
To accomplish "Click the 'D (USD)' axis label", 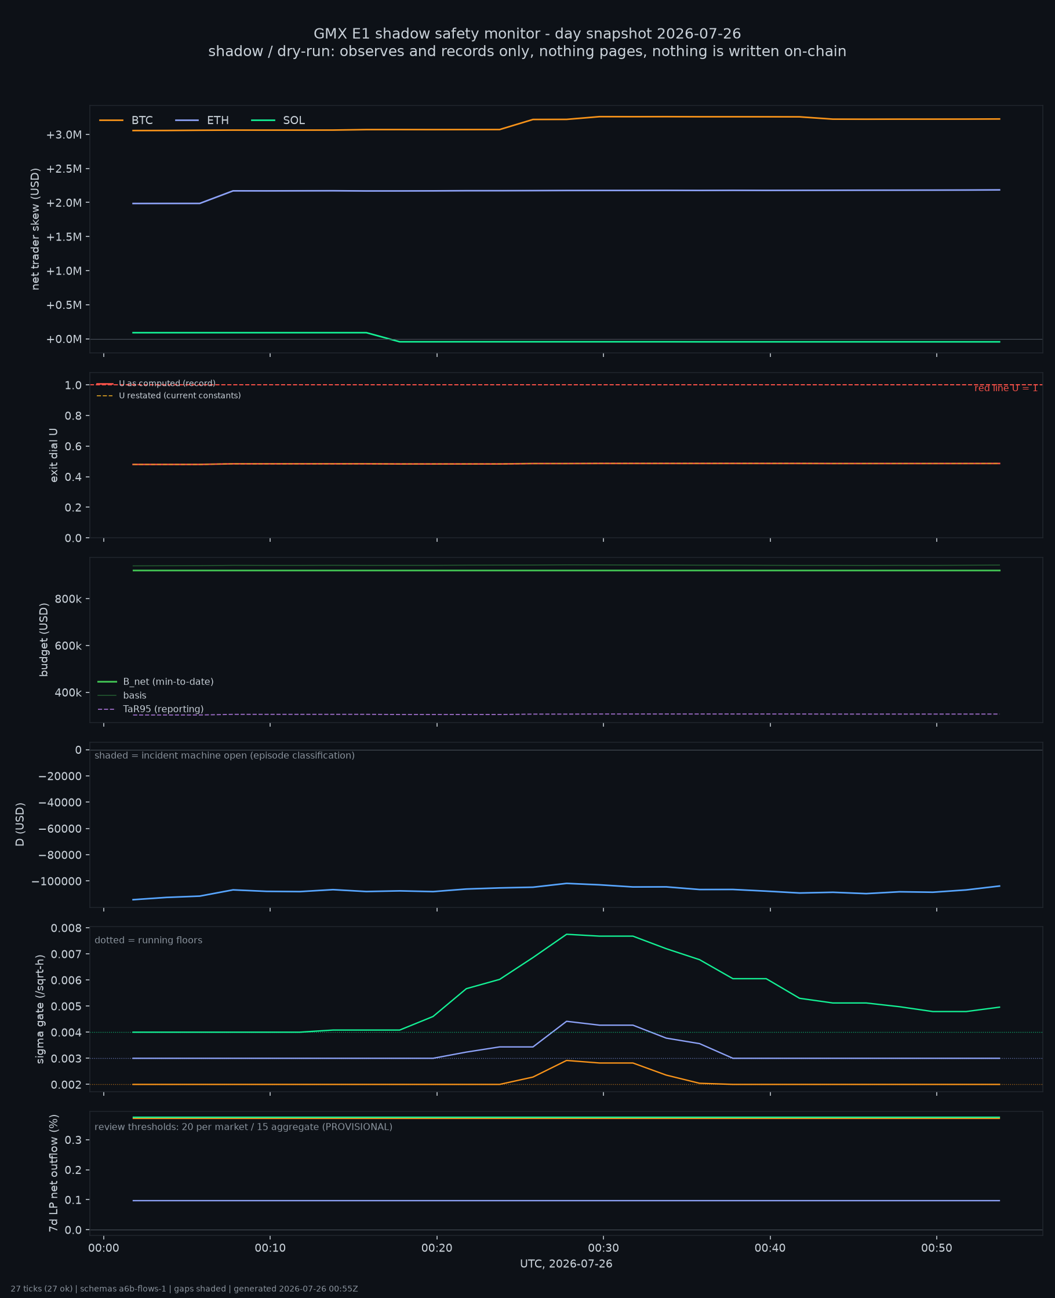I will coord(20,824).
